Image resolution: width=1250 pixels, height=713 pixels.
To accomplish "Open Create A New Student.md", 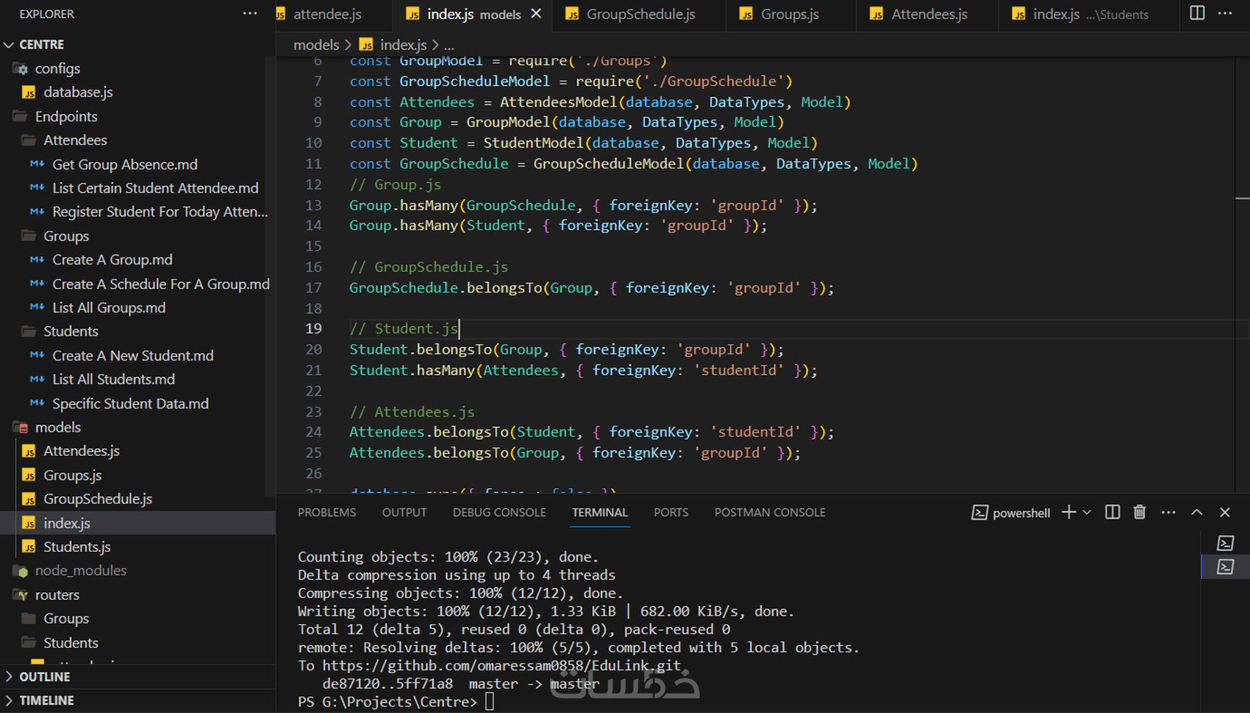I will click(x=137, y=356).
